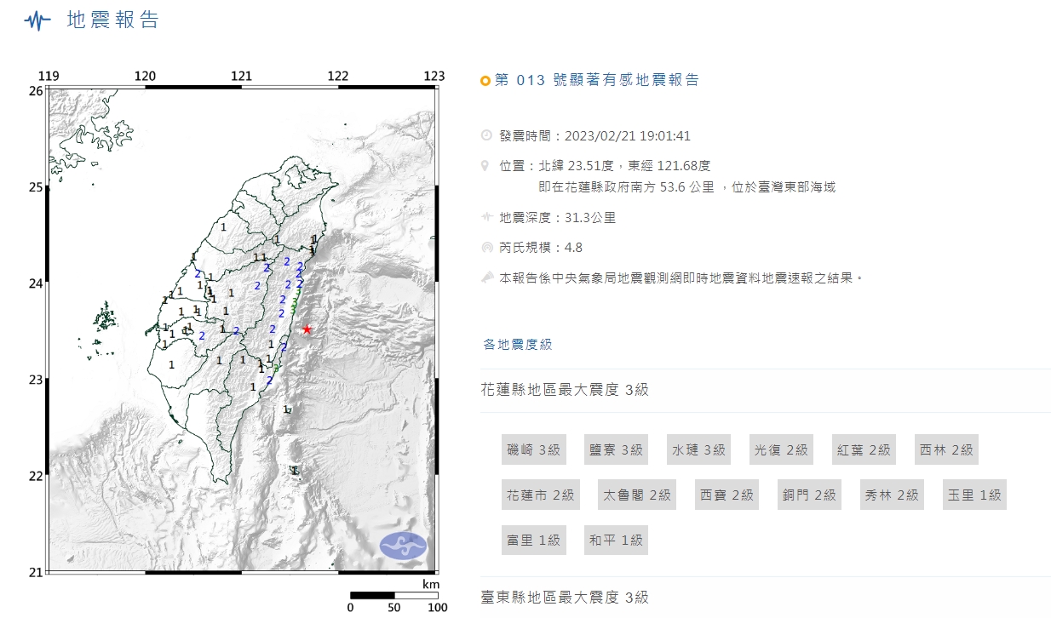Click the 花蓮市 2級 station tag
This screenshot has width=1051, height=618.
pos(540,495)
